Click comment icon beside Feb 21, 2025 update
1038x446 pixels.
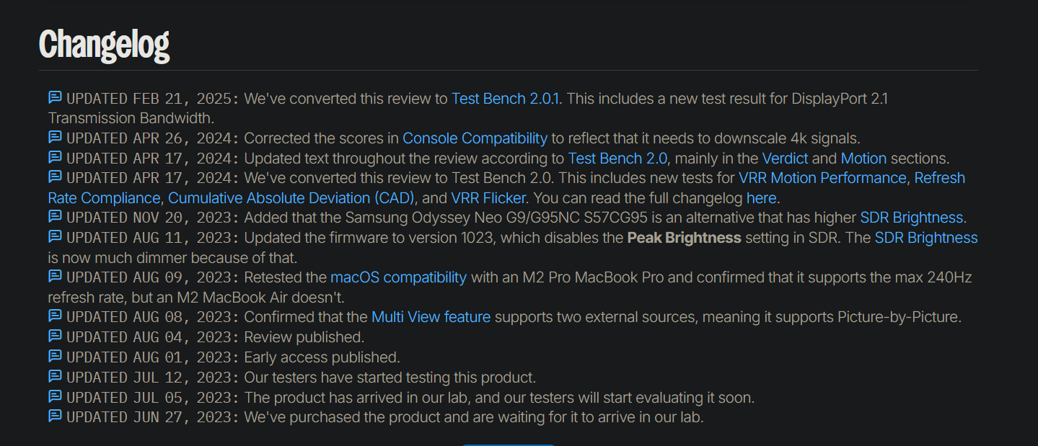(x=56, y=97)
